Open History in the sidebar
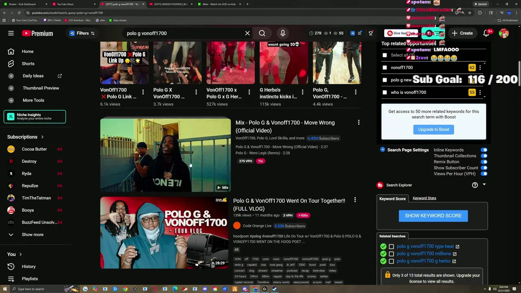521x293 pixels. coord(28,267)
